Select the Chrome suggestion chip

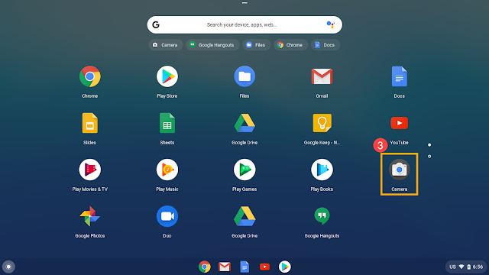point(290,45)
